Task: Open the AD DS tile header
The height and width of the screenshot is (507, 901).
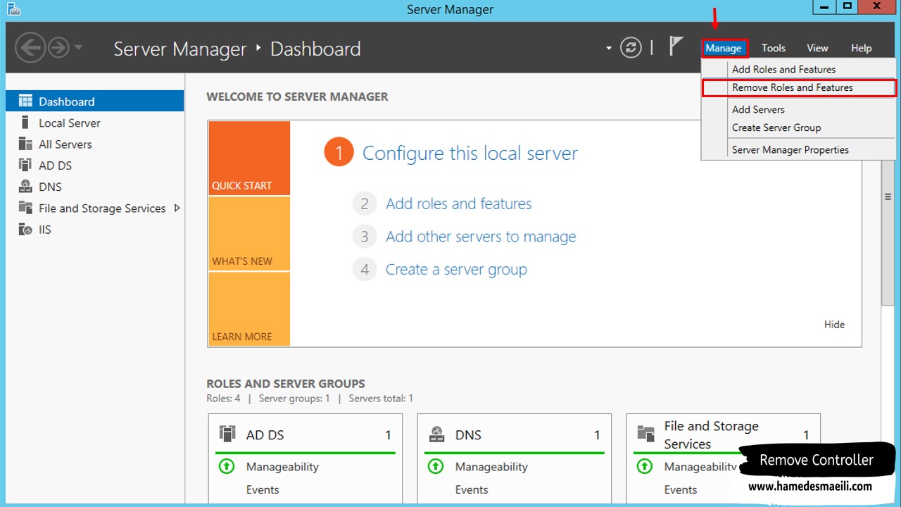Action: (x=305, y=435)
